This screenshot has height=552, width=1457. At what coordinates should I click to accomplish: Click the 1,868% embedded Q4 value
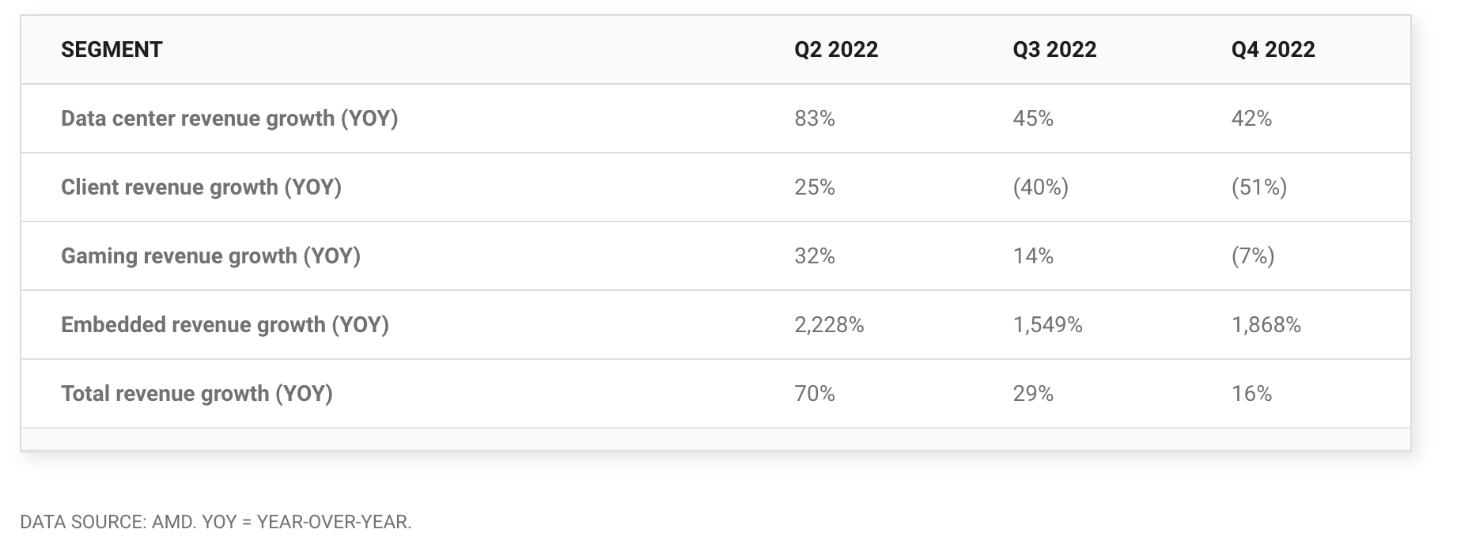pyautogui.click(x=1266, y=325)
